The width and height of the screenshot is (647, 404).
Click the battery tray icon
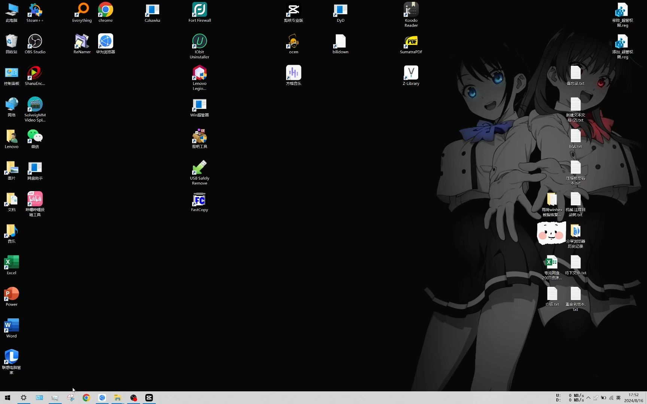click(x=603, y=398)
